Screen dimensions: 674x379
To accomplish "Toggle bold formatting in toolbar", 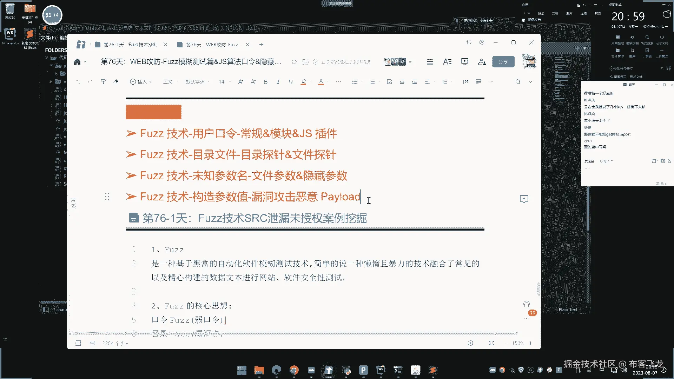I will pyautogui.click(x=265, y=82).
